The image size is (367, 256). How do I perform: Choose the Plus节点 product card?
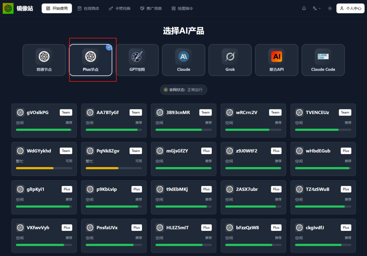(91, 60)
